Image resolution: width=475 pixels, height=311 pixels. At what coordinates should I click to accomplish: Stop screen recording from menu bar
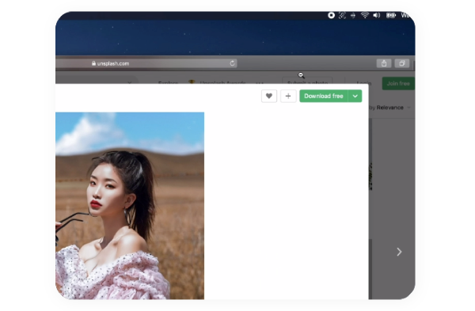pos(331,15)
